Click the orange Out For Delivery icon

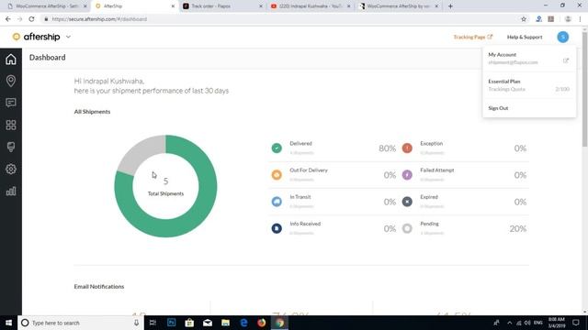[x=277, y=175]
